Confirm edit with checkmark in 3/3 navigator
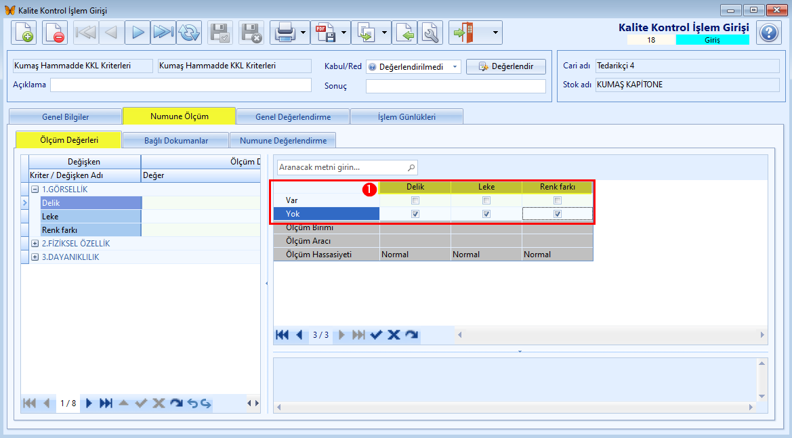 (376, 334)
